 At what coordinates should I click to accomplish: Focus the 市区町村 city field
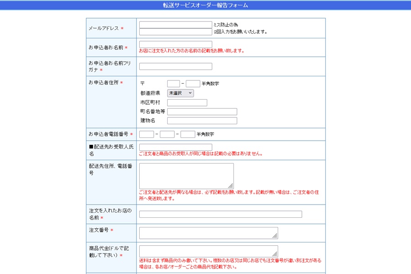(x=187, y=103)
